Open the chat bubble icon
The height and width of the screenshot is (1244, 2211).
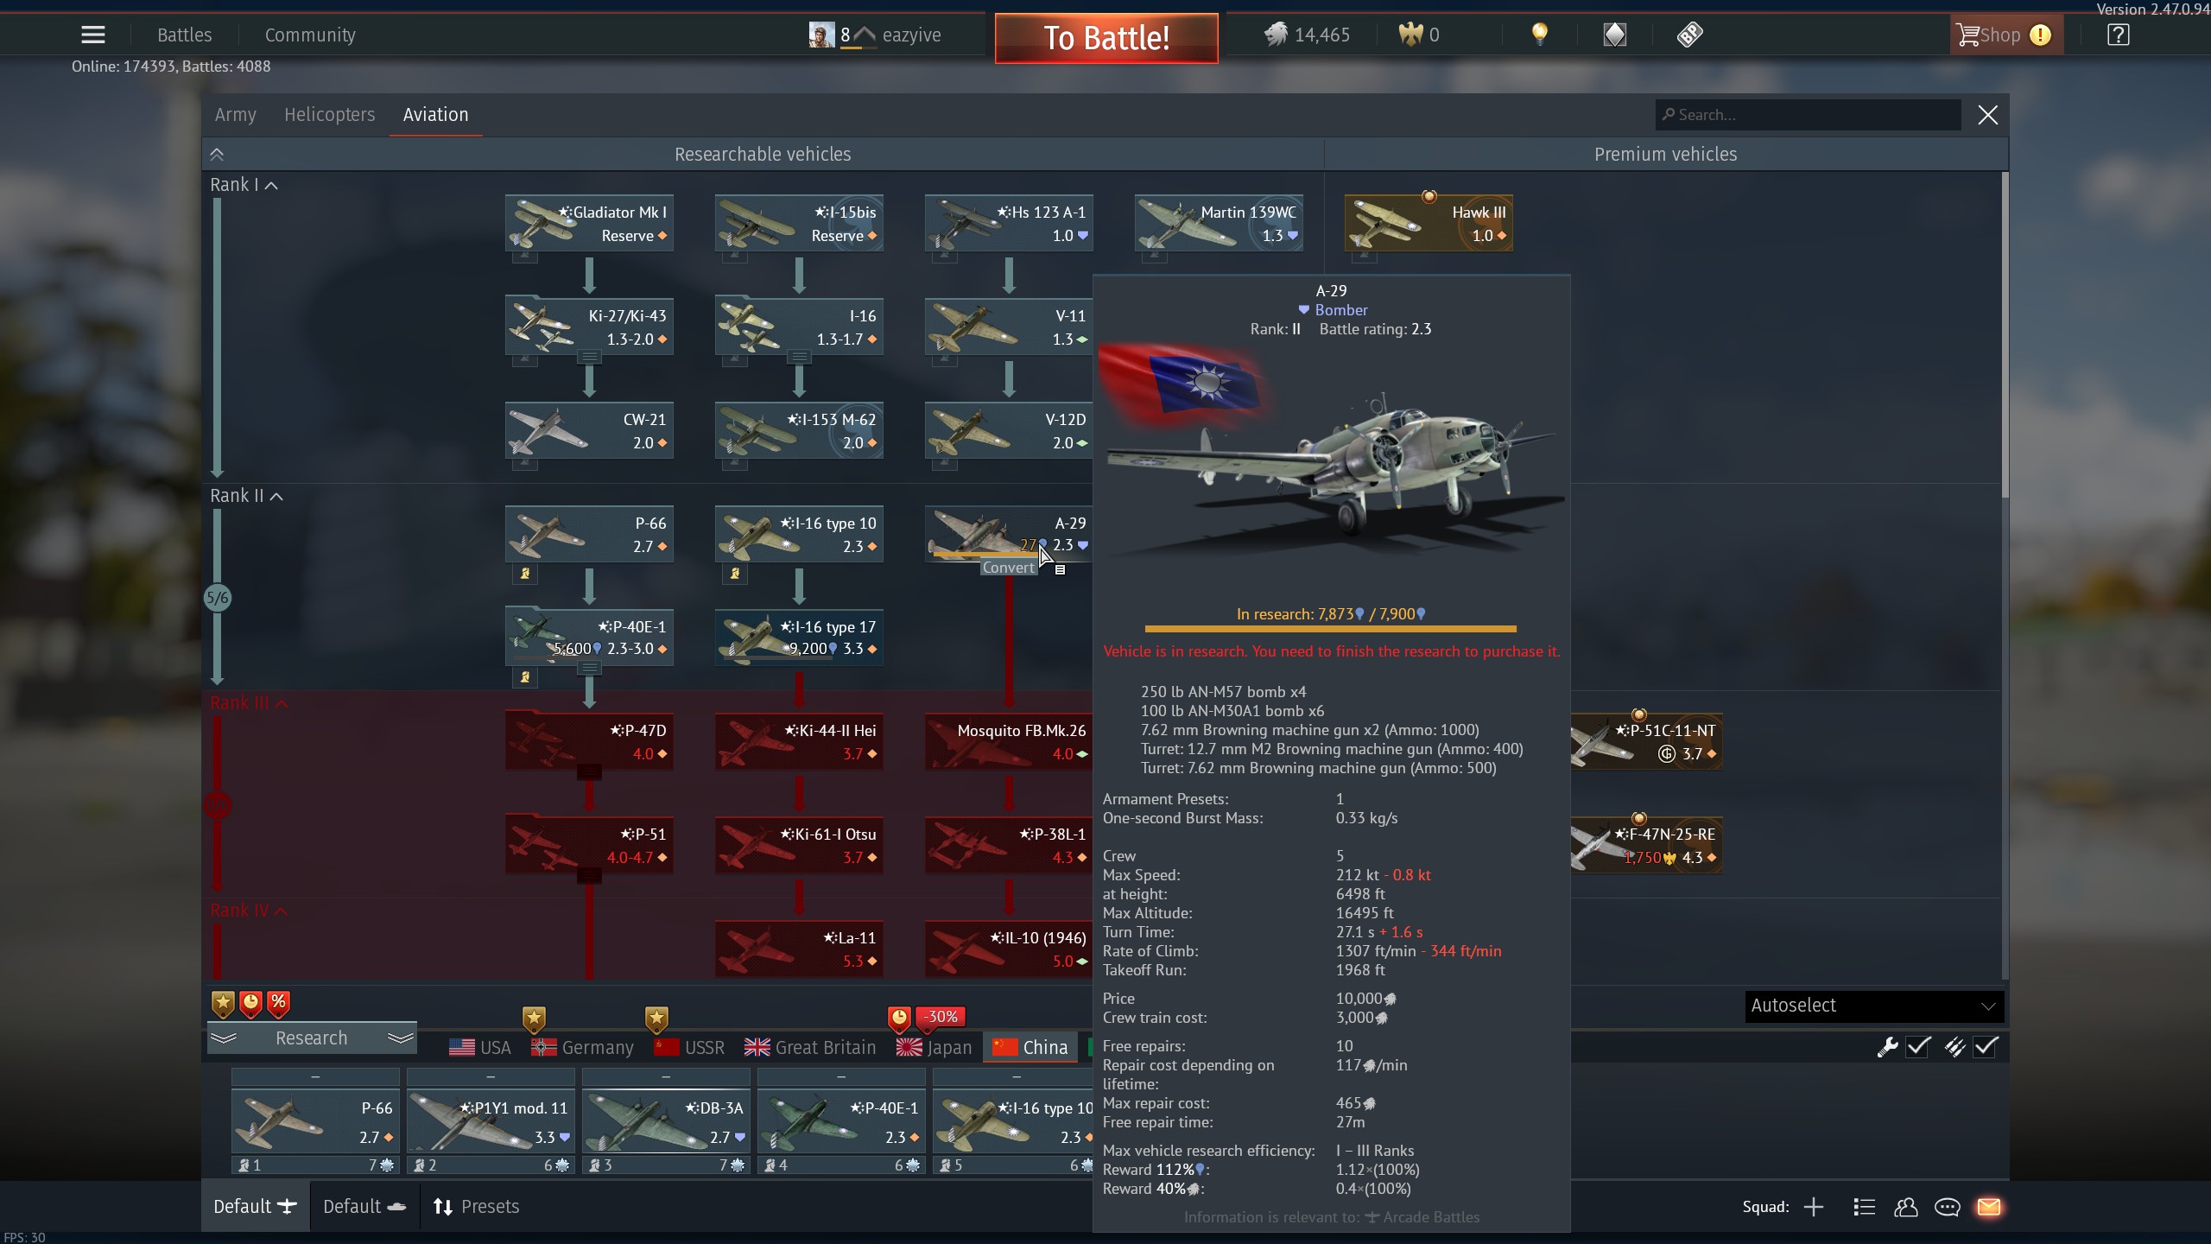tap(1947, 1207)
